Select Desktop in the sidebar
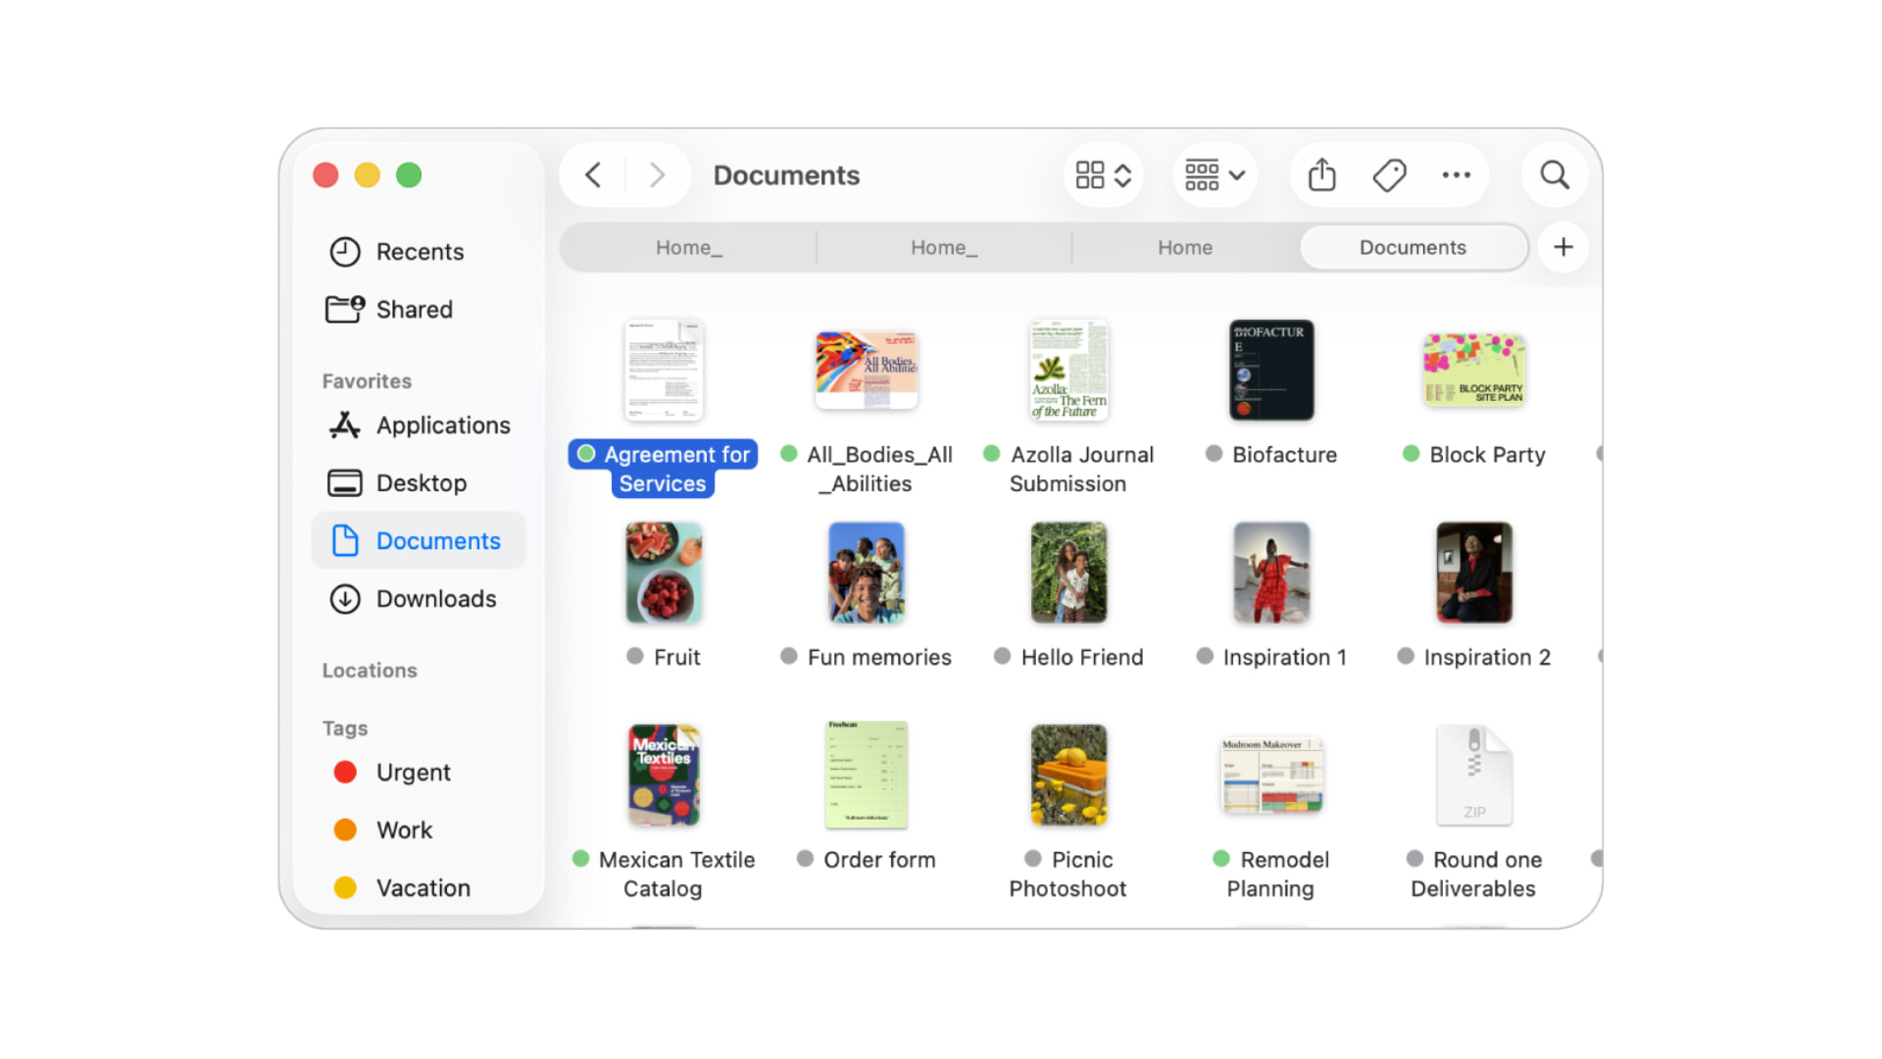Screen dimensions: 1882x1059 [x=419, y=483]
